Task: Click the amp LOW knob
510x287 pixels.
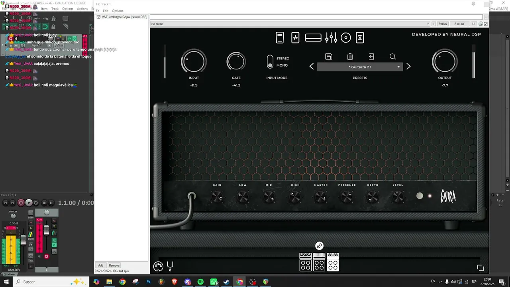Action: click(243, 197)
